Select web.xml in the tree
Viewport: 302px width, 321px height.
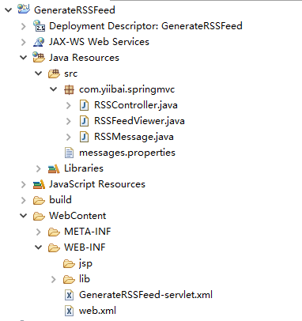click(97, 311)
